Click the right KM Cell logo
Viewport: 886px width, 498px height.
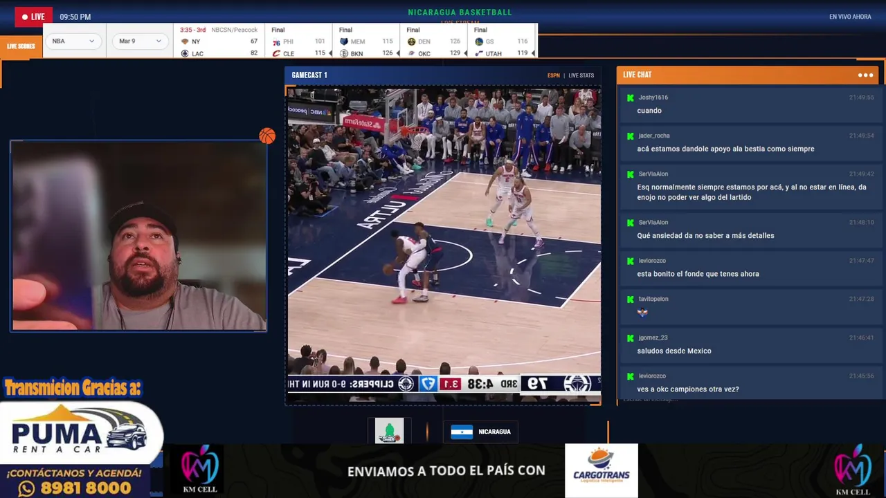pos(853,470)
